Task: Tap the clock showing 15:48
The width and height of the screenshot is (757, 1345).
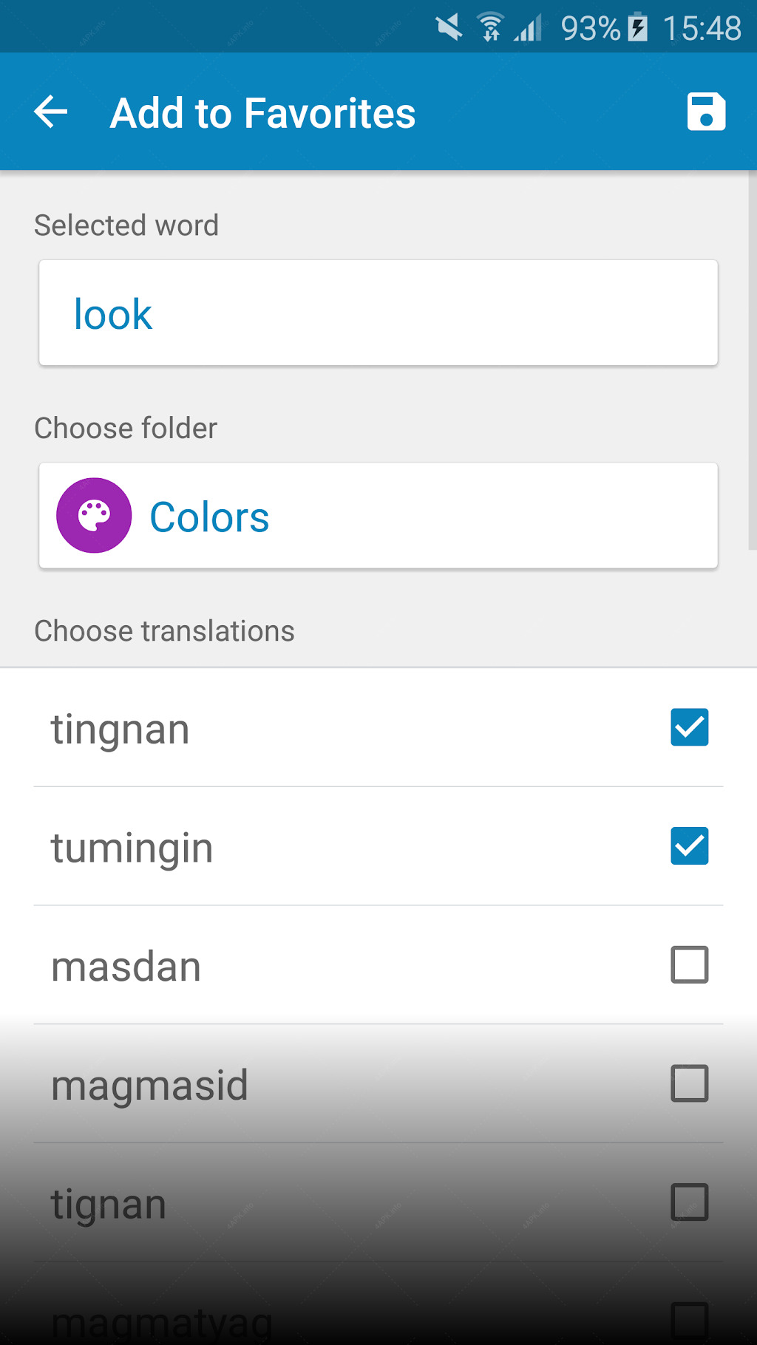Action: tap(702, 29)
